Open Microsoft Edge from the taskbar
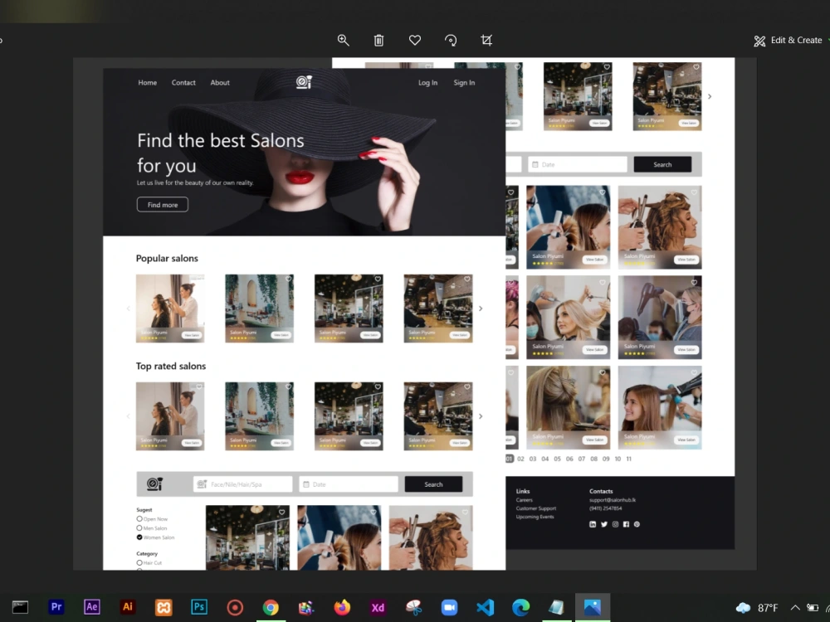This screenshot has height=622, width=830. point(521,607)
